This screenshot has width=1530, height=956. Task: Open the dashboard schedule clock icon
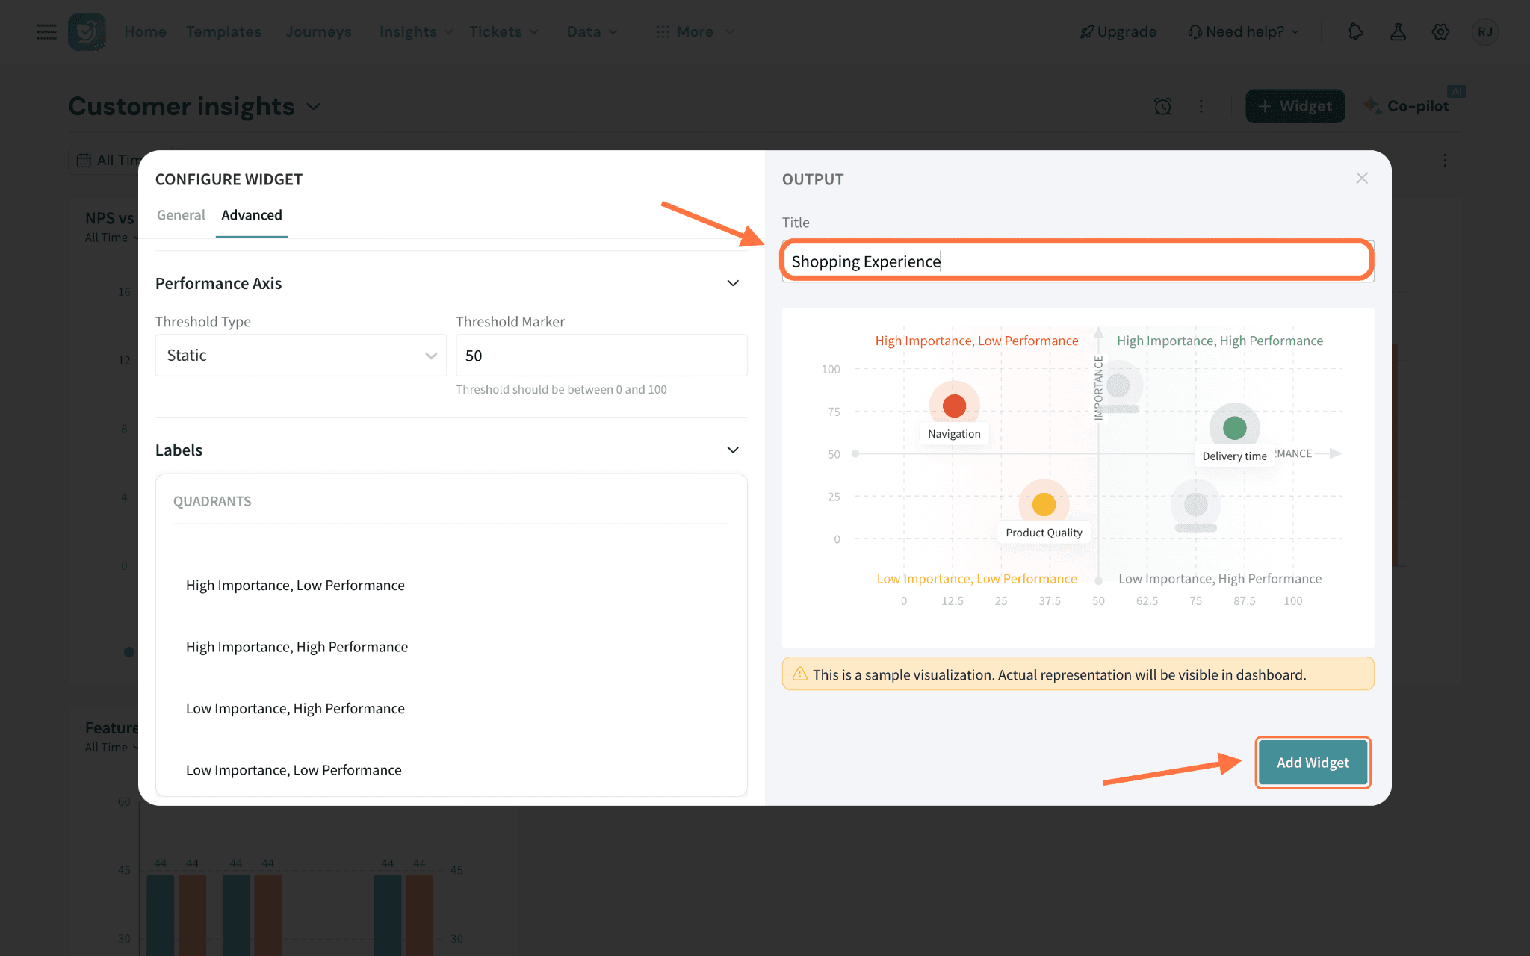pyautogui.click(x=1162, y=106)
